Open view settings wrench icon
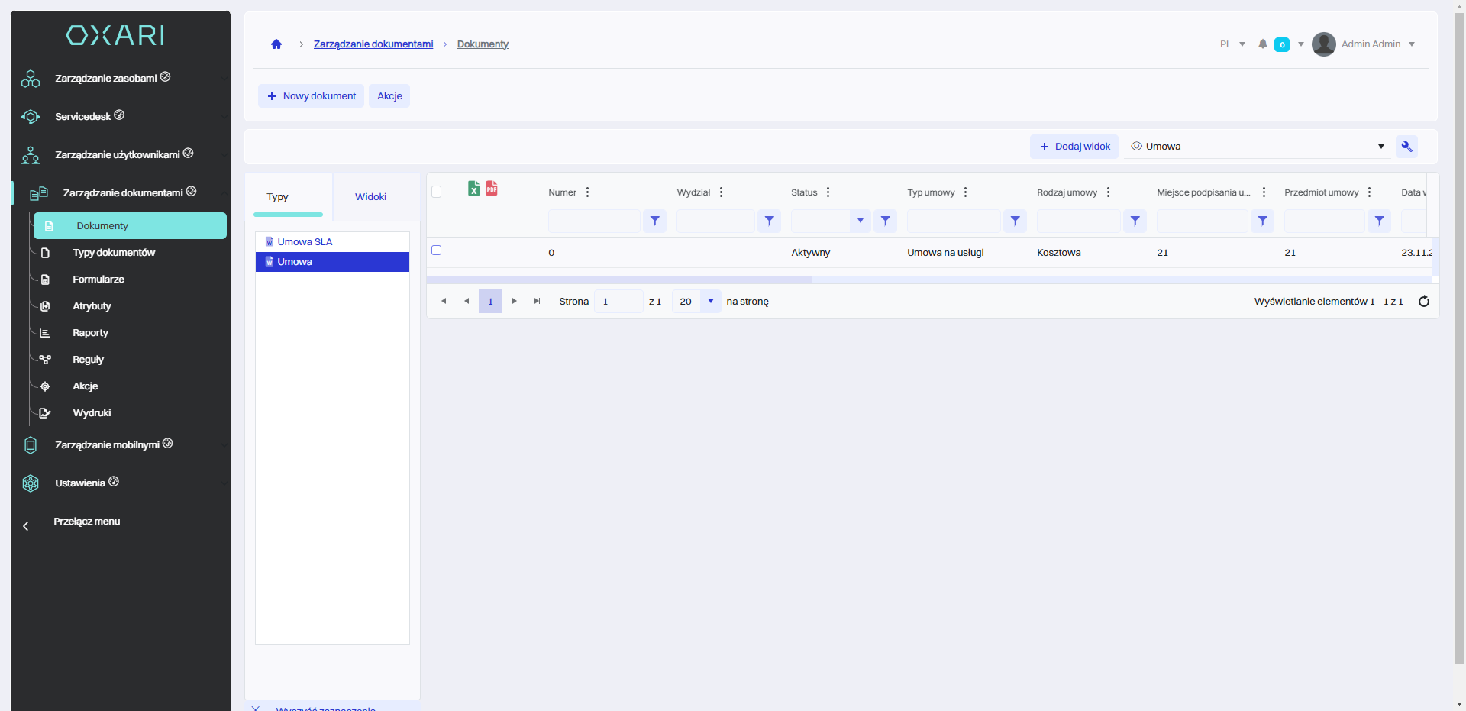1466x711 pixels. pos(1406,147)
